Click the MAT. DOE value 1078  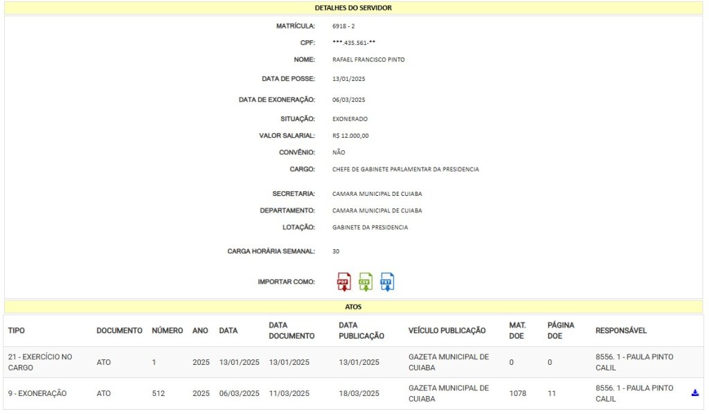518,393
